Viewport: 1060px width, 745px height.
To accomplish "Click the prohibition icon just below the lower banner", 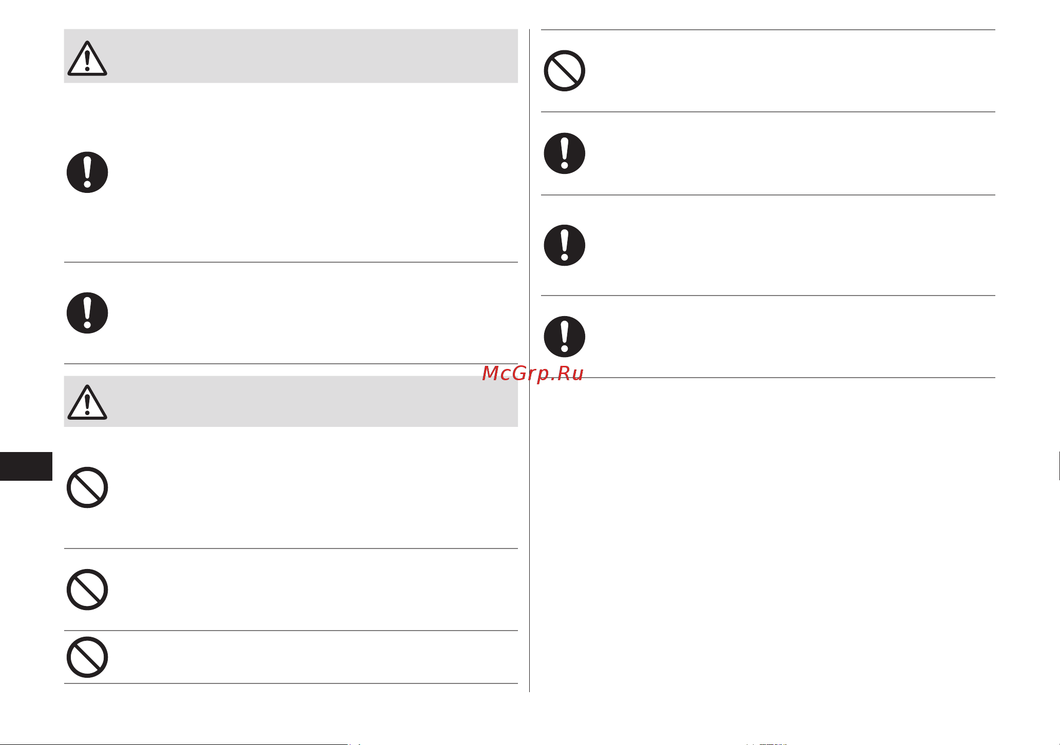I will pos(87,487).
